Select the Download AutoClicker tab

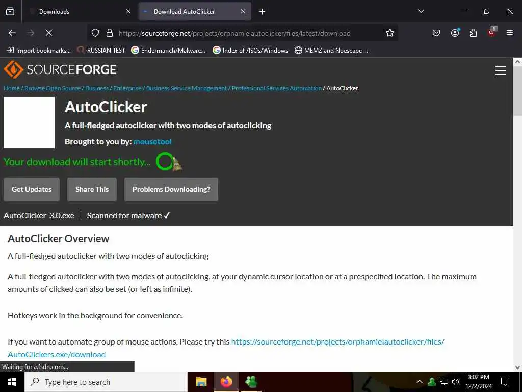point(195,11)
